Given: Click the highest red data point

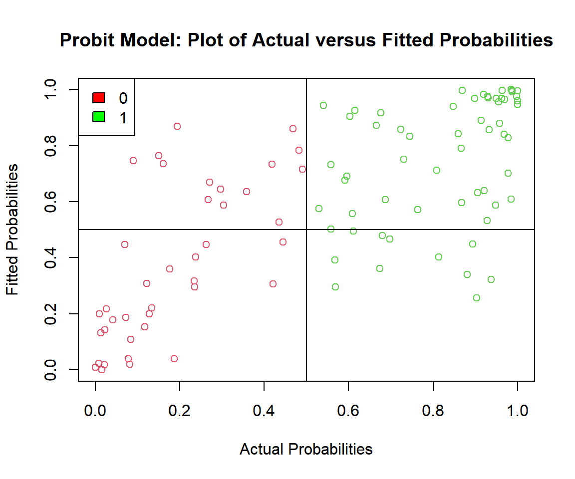Looking at the screenshot, I should pos(177,126).
